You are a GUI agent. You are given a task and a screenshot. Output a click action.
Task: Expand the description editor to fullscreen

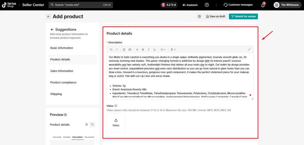pos(249,49)
